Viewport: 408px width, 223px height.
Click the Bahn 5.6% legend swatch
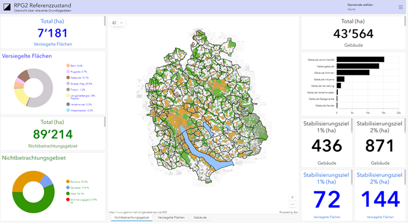point(68,66)
